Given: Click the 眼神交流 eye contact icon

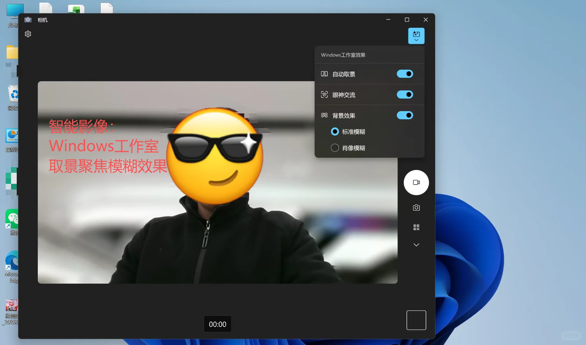Looking at the screenshot, I should pos(324,95).
